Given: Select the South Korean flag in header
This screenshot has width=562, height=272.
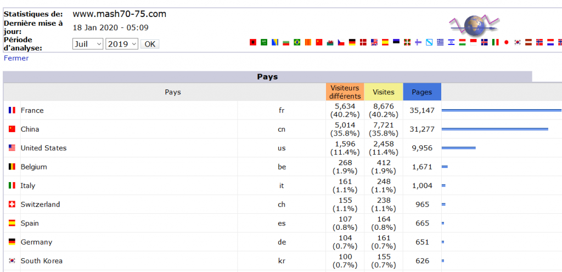Looking at the screenshot, I should [517, 43].
